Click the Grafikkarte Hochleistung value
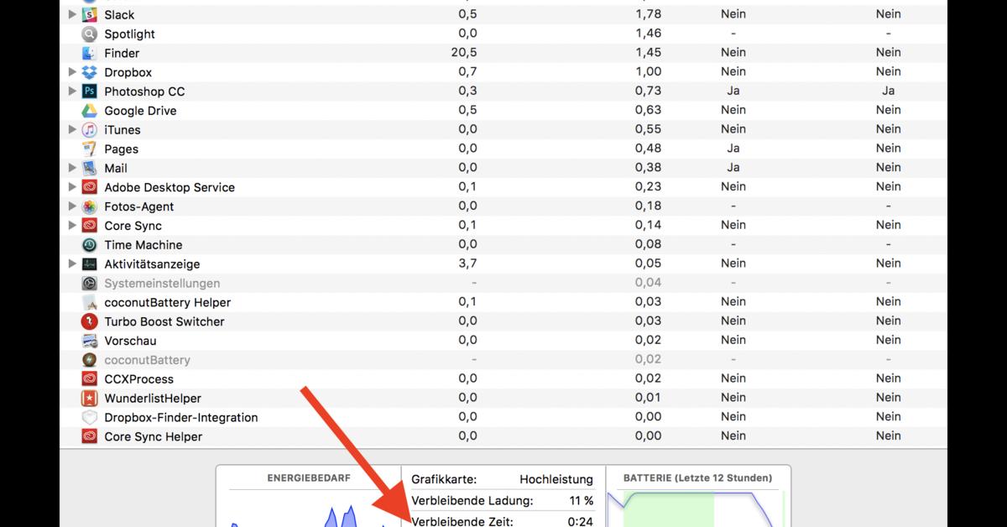Screen dimensions: 1007x527 [x=556, y=480]
